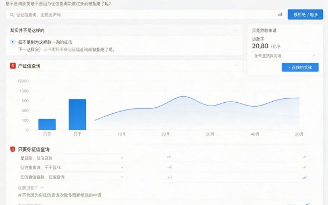This screenshot has height=205, width=328.
Task: Open the 是贷款, 征信贷款 dropdown
Action: [72, 158]
